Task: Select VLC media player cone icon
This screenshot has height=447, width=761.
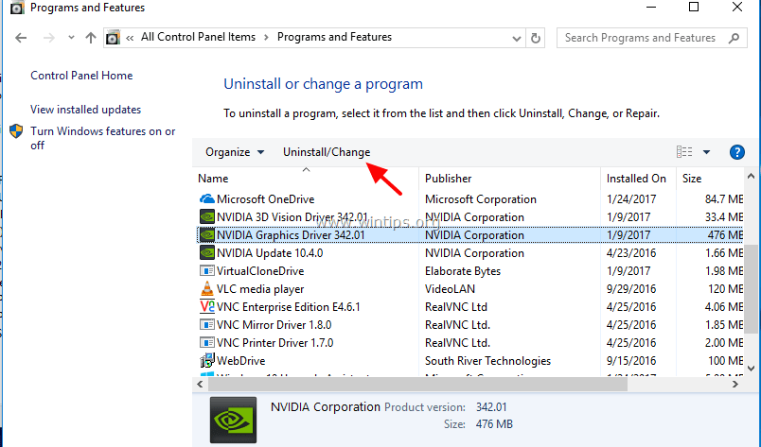Action: pyautogui.click(x=207, y=288)
